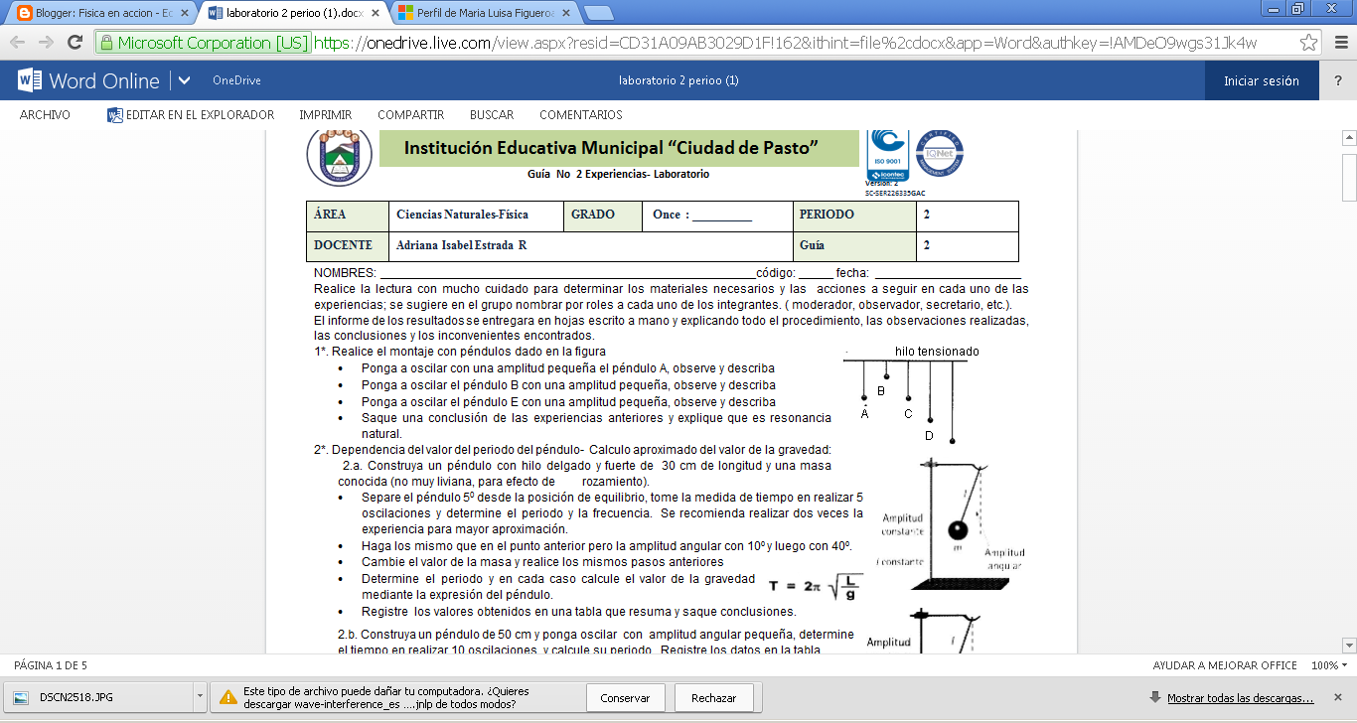Screen dimensions: 1357x723
Task: Open the 100% zoom dropdown
Action: click(1330, 665)
